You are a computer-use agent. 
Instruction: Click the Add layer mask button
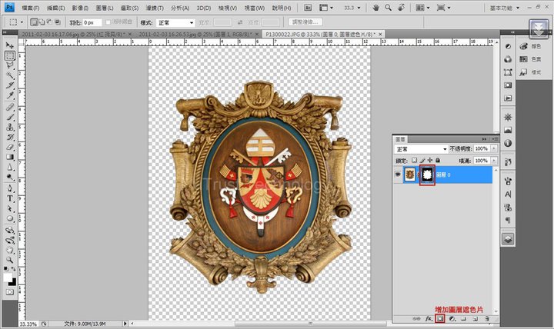tap(440, 318)
